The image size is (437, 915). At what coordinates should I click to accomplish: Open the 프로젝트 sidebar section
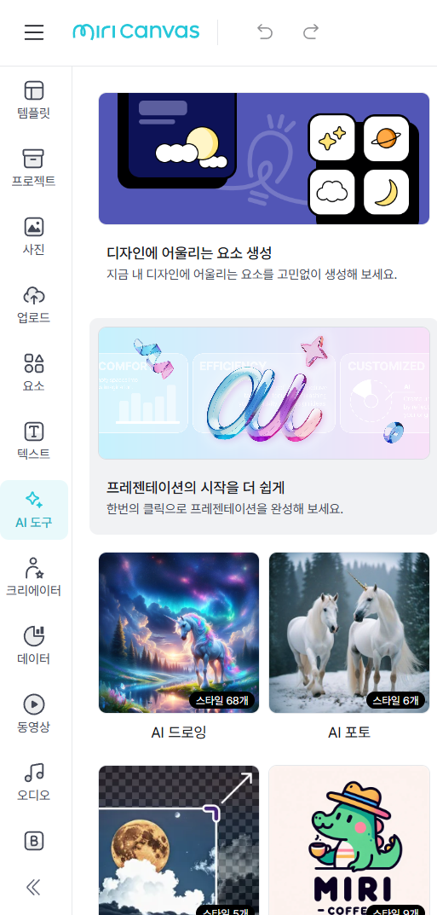click(34, 169)
